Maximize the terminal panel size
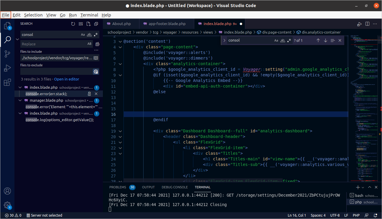Screen dimensions: 382x219 point(369,187)
